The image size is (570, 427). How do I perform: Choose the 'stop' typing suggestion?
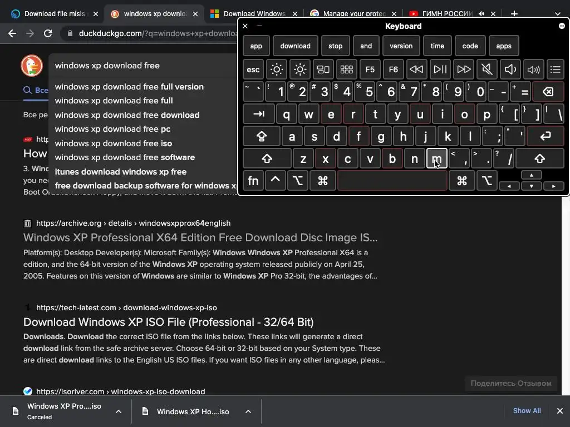tap(335, 46)
